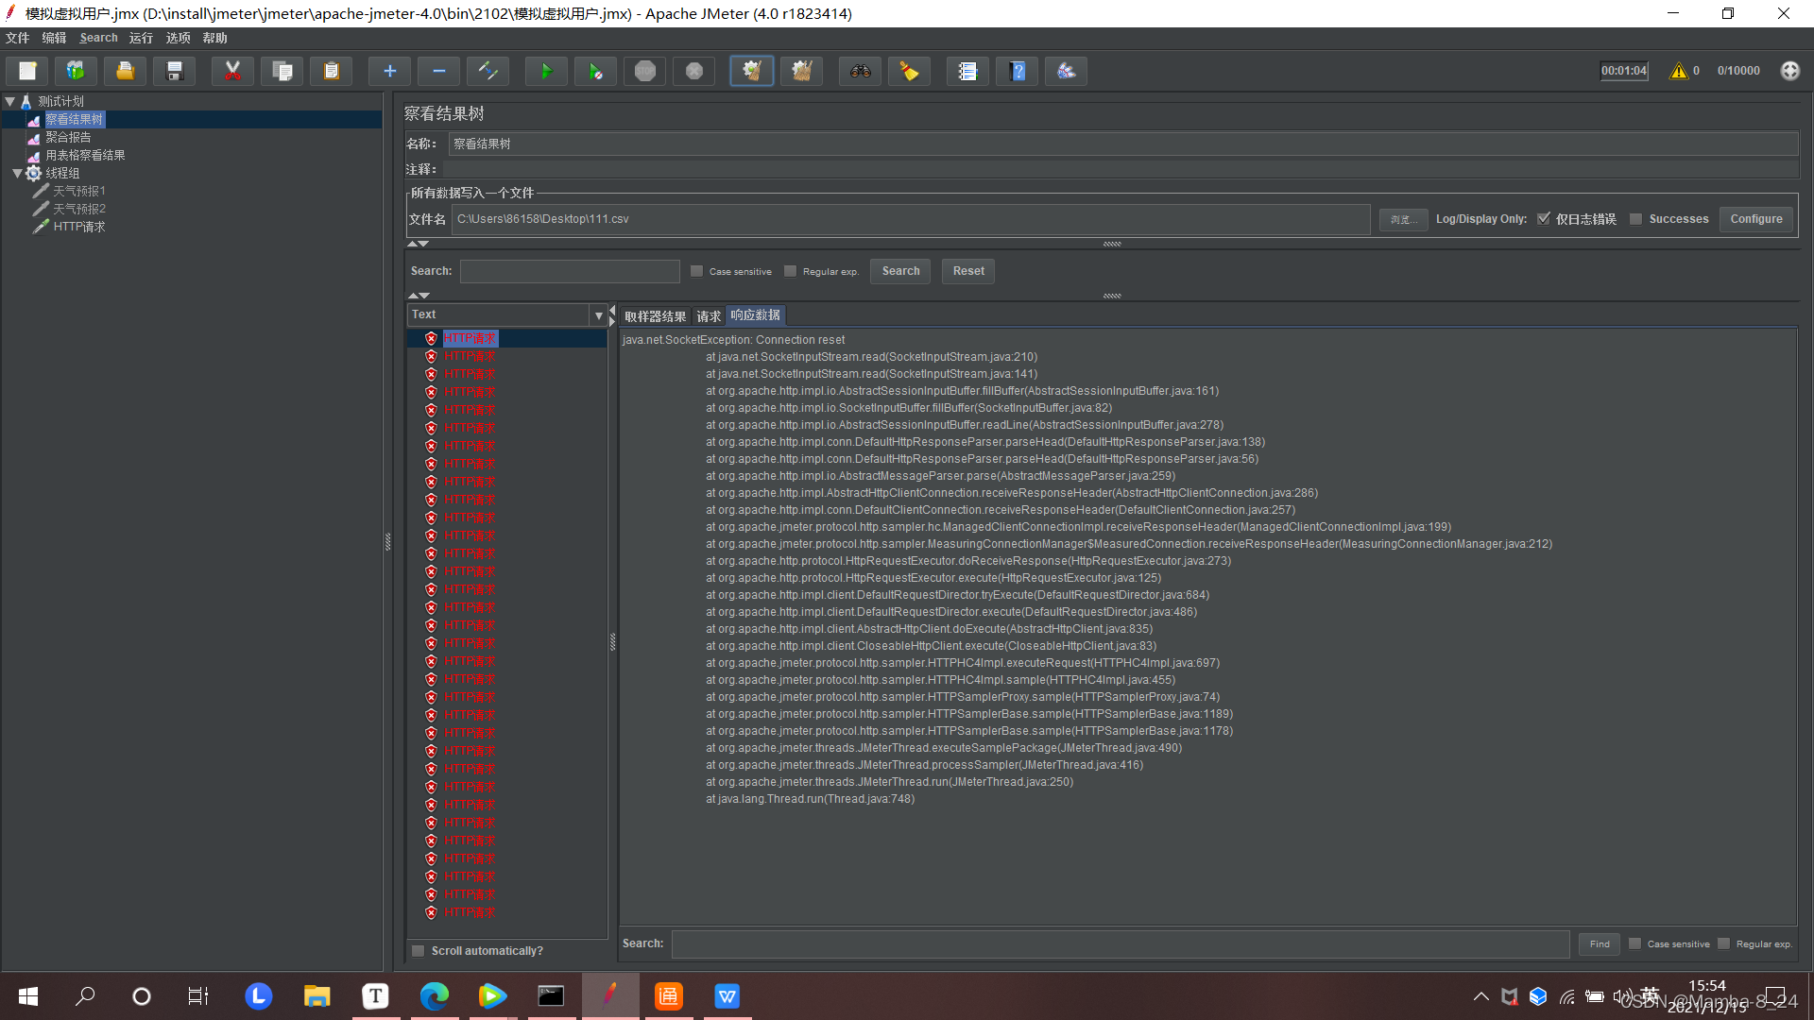
Task: Switch to the 请求 tab
Action: click(709, 316)
